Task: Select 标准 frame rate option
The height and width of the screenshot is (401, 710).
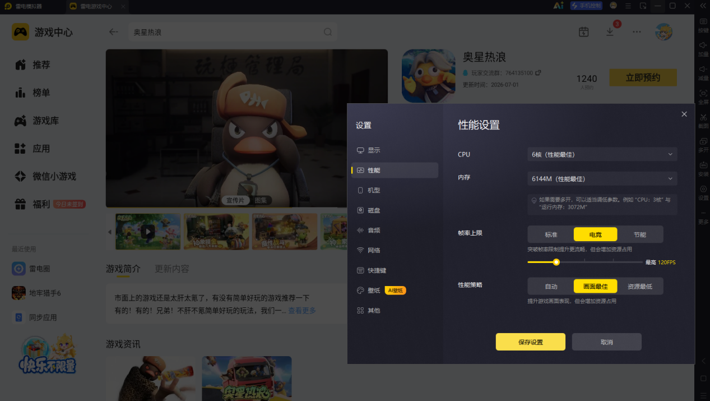Action: [x=551, y=234]
